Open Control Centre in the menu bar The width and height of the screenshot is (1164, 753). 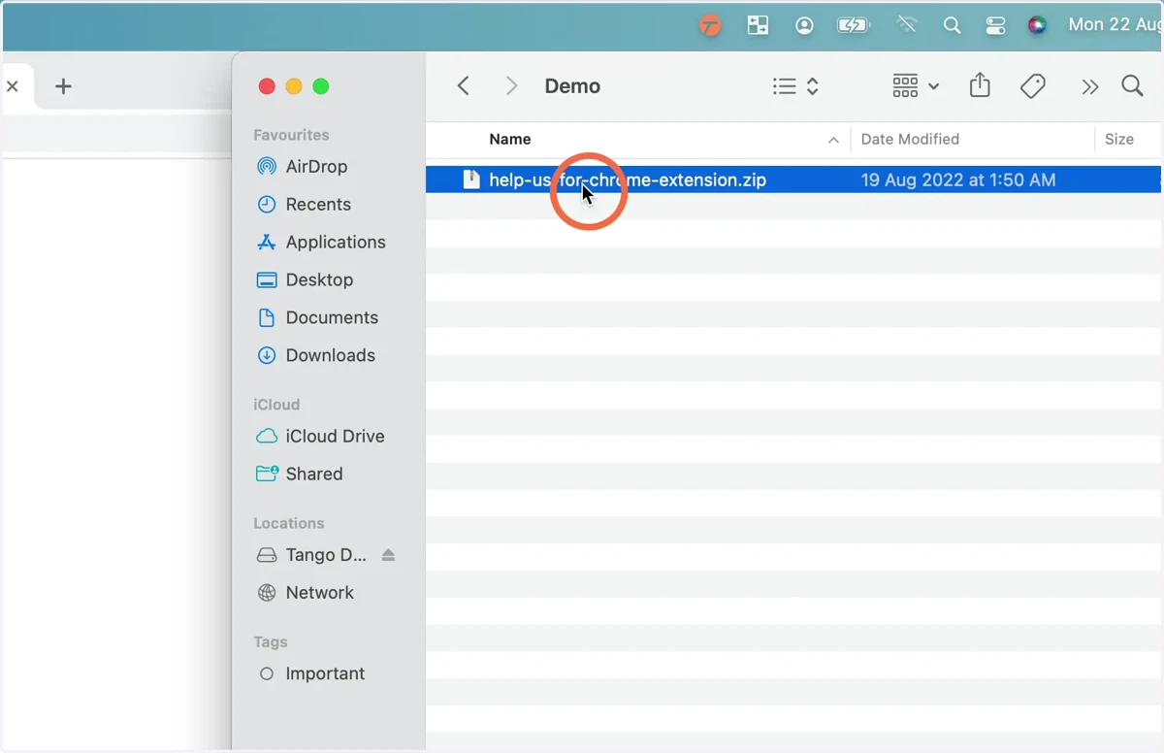click(x=995, y=26)
